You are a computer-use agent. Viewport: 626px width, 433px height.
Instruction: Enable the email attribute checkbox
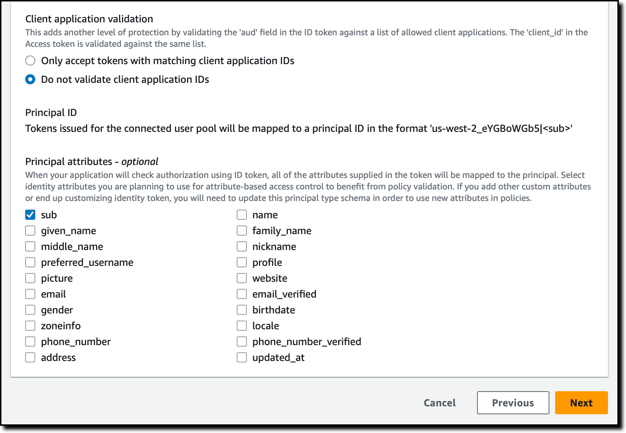30,294
